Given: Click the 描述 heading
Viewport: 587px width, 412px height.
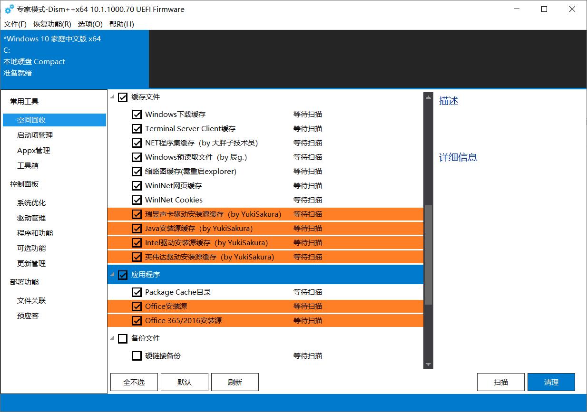Looking at the screenshot, I should tap(449, 101).
